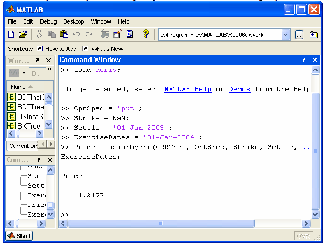Open the Desktop menu
This screenshot has height=244, width=323.
(74, 21)
